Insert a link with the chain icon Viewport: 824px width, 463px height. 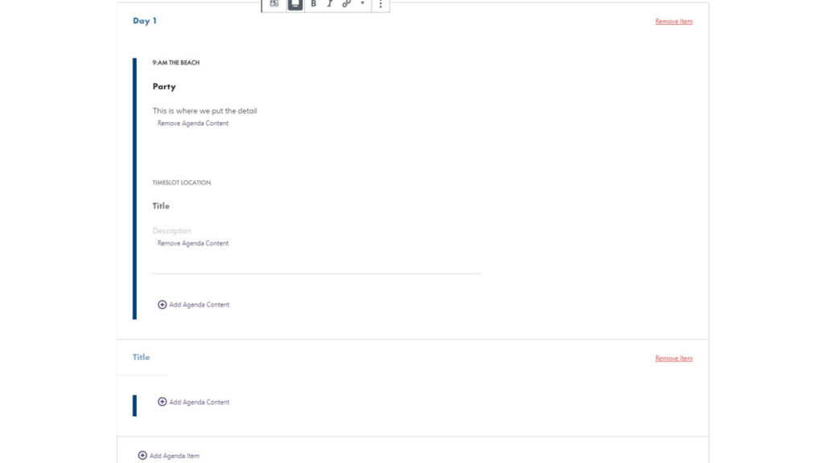pos(347,4)
